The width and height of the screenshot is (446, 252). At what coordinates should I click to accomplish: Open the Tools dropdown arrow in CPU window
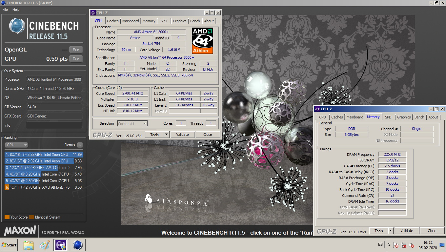166,135
